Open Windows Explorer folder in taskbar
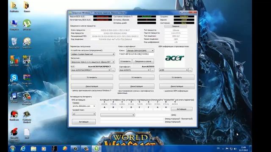Image resolution: width=271 pixels, height=152 pixels. pyautogui.click(x=33, y=149)
